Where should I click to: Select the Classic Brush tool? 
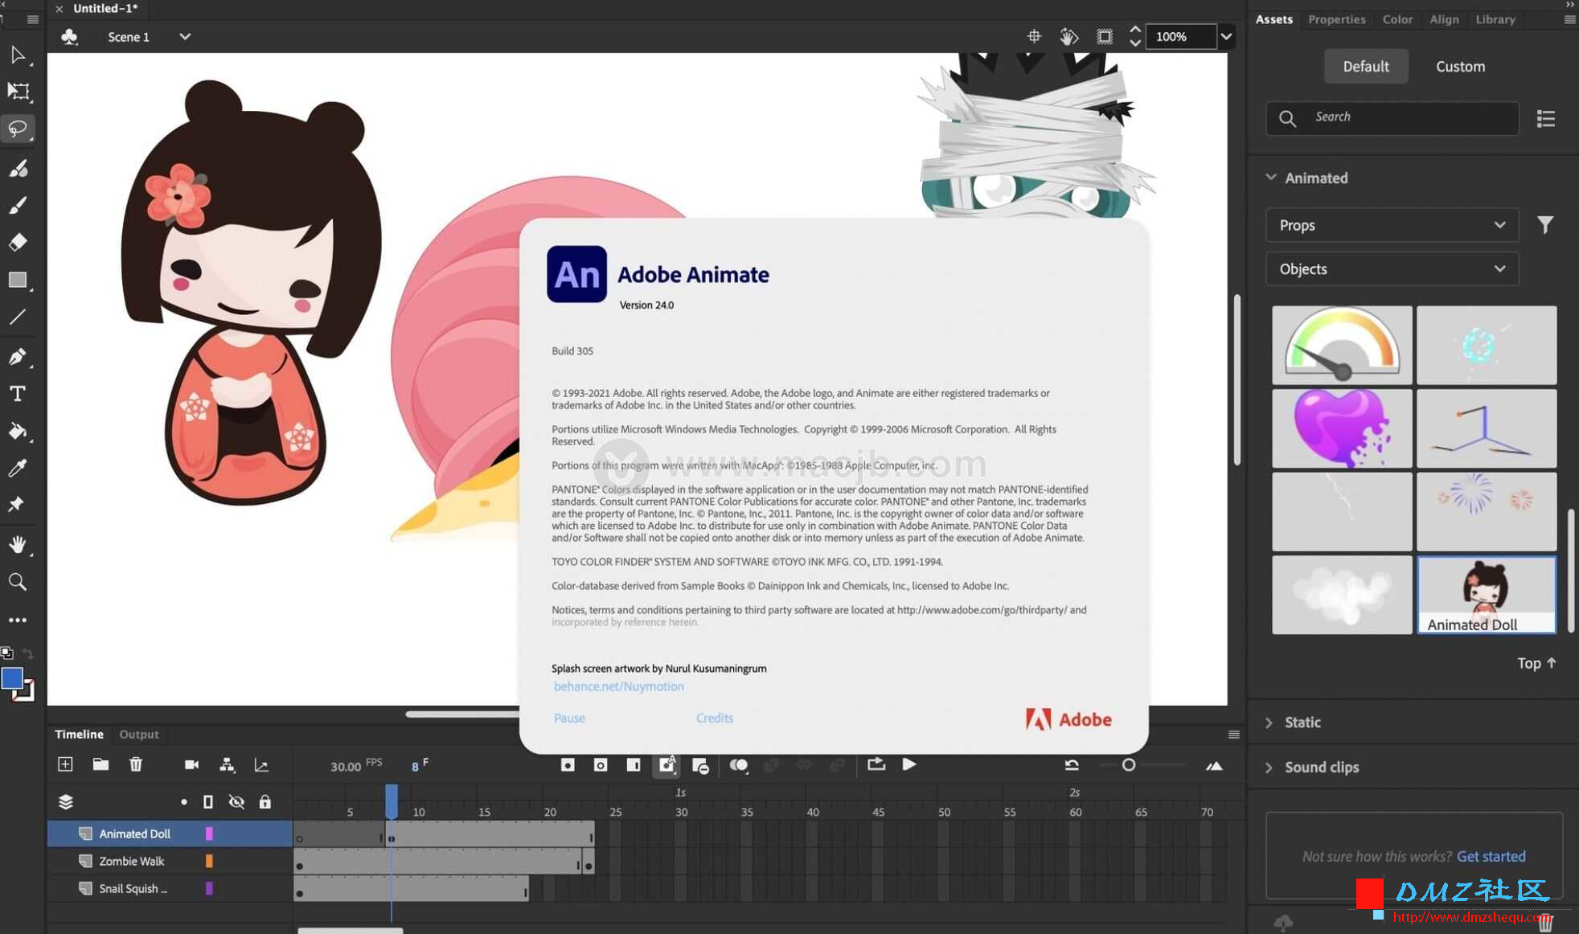point(18,205)
